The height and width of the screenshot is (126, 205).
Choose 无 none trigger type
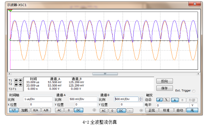pyautogui.click(x=192, y=110)
